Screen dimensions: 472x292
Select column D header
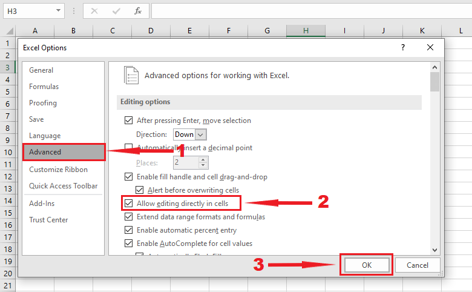[151, 31]
